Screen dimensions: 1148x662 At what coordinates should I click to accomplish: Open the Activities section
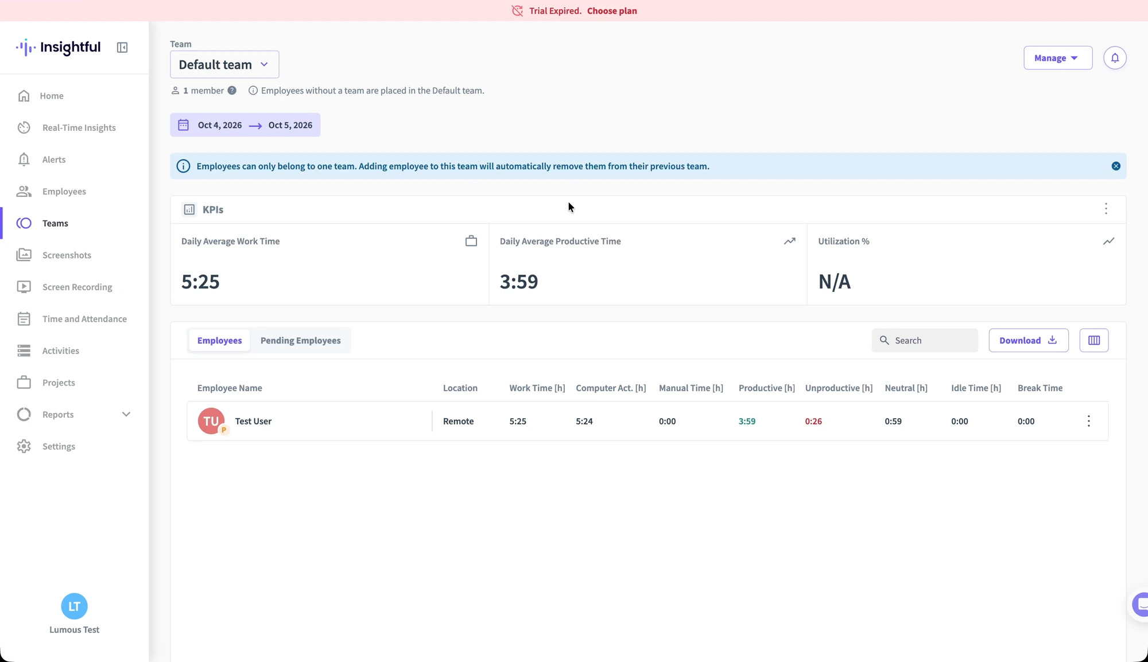click(61, 351)
